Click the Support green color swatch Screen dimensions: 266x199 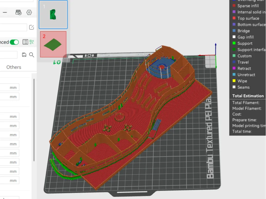234,43
